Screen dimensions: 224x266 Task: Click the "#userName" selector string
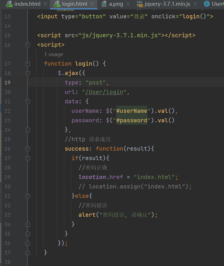[132, 111]
